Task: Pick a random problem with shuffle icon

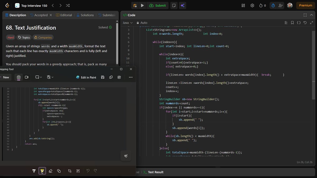Action: (x=68, y=5)
